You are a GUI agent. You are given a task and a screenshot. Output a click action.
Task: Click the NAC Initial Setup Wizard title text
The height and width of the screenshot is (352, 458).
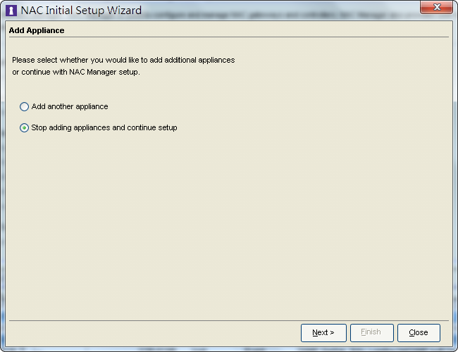pyautogui.click(x=81, y=11)
